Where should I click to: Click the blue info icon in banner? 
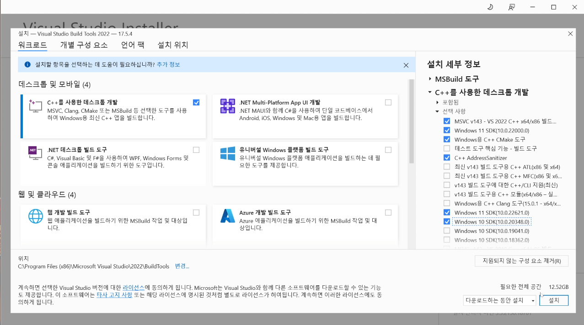click(27, 65)
